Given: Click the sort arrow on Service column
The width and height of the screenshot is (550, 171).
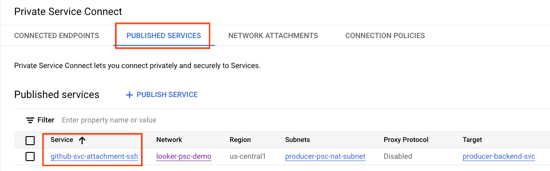Looking at the screenshot, I should click(82, 140).
